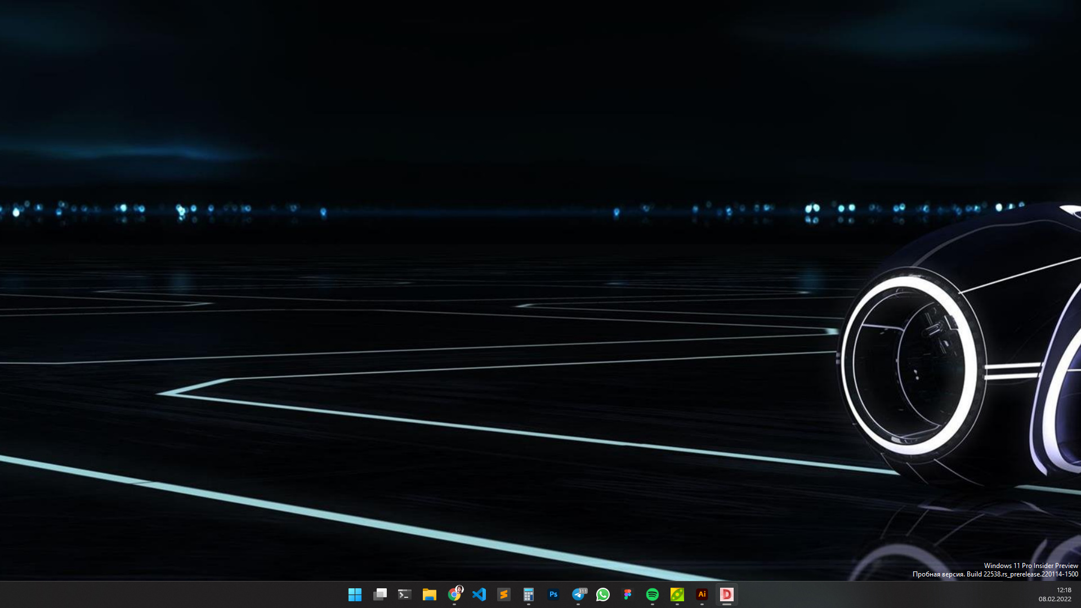Launch Windows Terminal from taskbar
The width and height of the screenshot is (1081, 608).
[405, 594]
